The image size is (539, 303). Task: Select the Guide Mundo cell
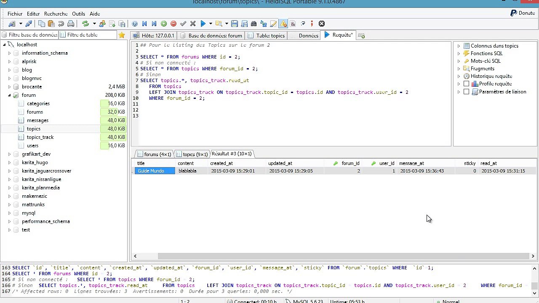coord(155,171)
